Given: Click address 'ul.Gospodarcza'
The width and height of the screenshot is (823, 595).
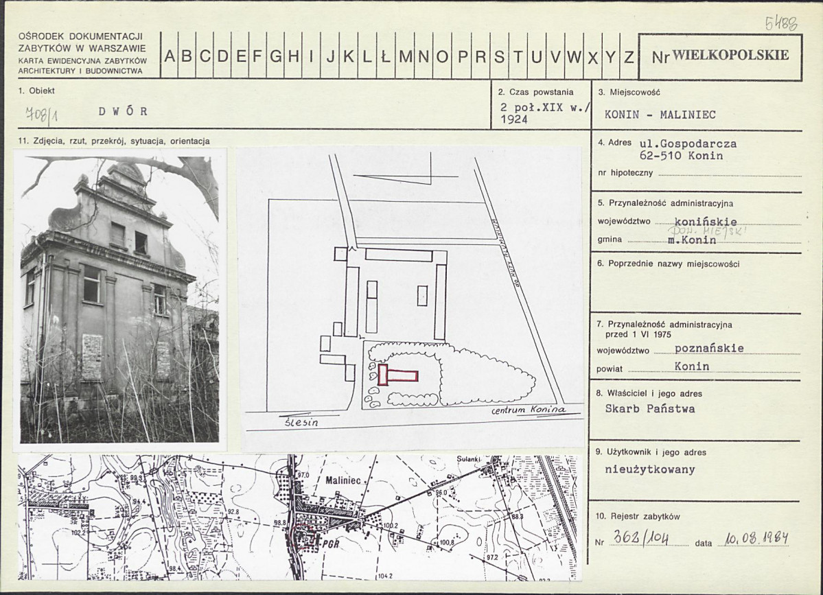Looking at the screenshot, I should (688, 143).
